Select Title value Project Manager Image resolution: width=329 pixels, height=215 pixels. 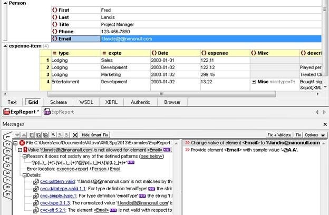pyautogui.click(x=211, y=25)
